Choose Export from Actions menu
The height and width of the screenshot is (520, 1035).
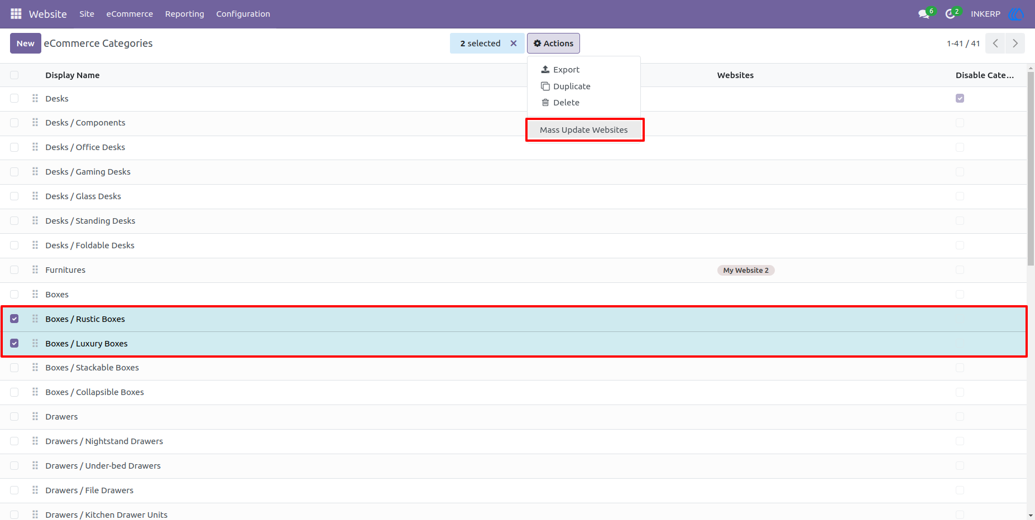pyautogui.click(x=583, y=70)
